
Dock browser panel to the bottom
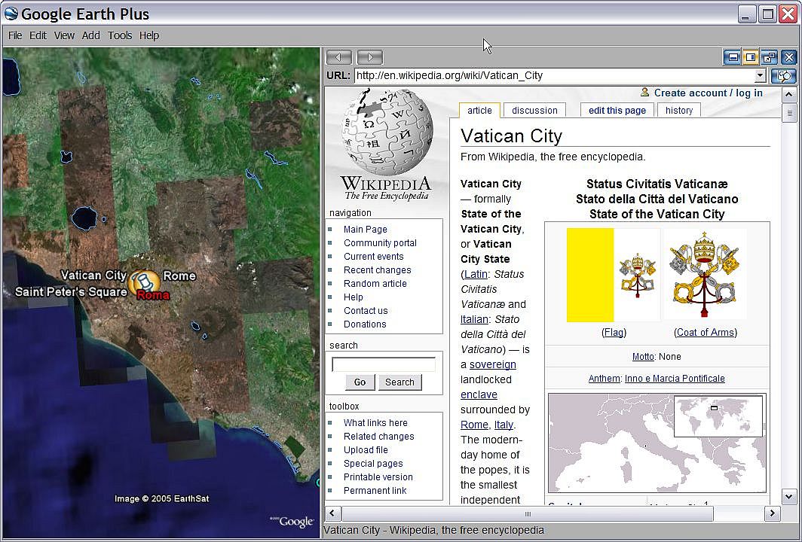pos(733,57)
